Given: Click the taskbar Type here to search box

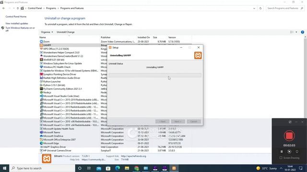Looking at the screenshot, I should tap(42, 168).
